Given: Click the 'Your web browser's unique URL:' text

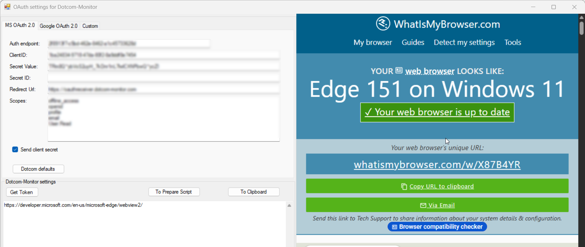Looking at the screenshot, I should point(437,148).
